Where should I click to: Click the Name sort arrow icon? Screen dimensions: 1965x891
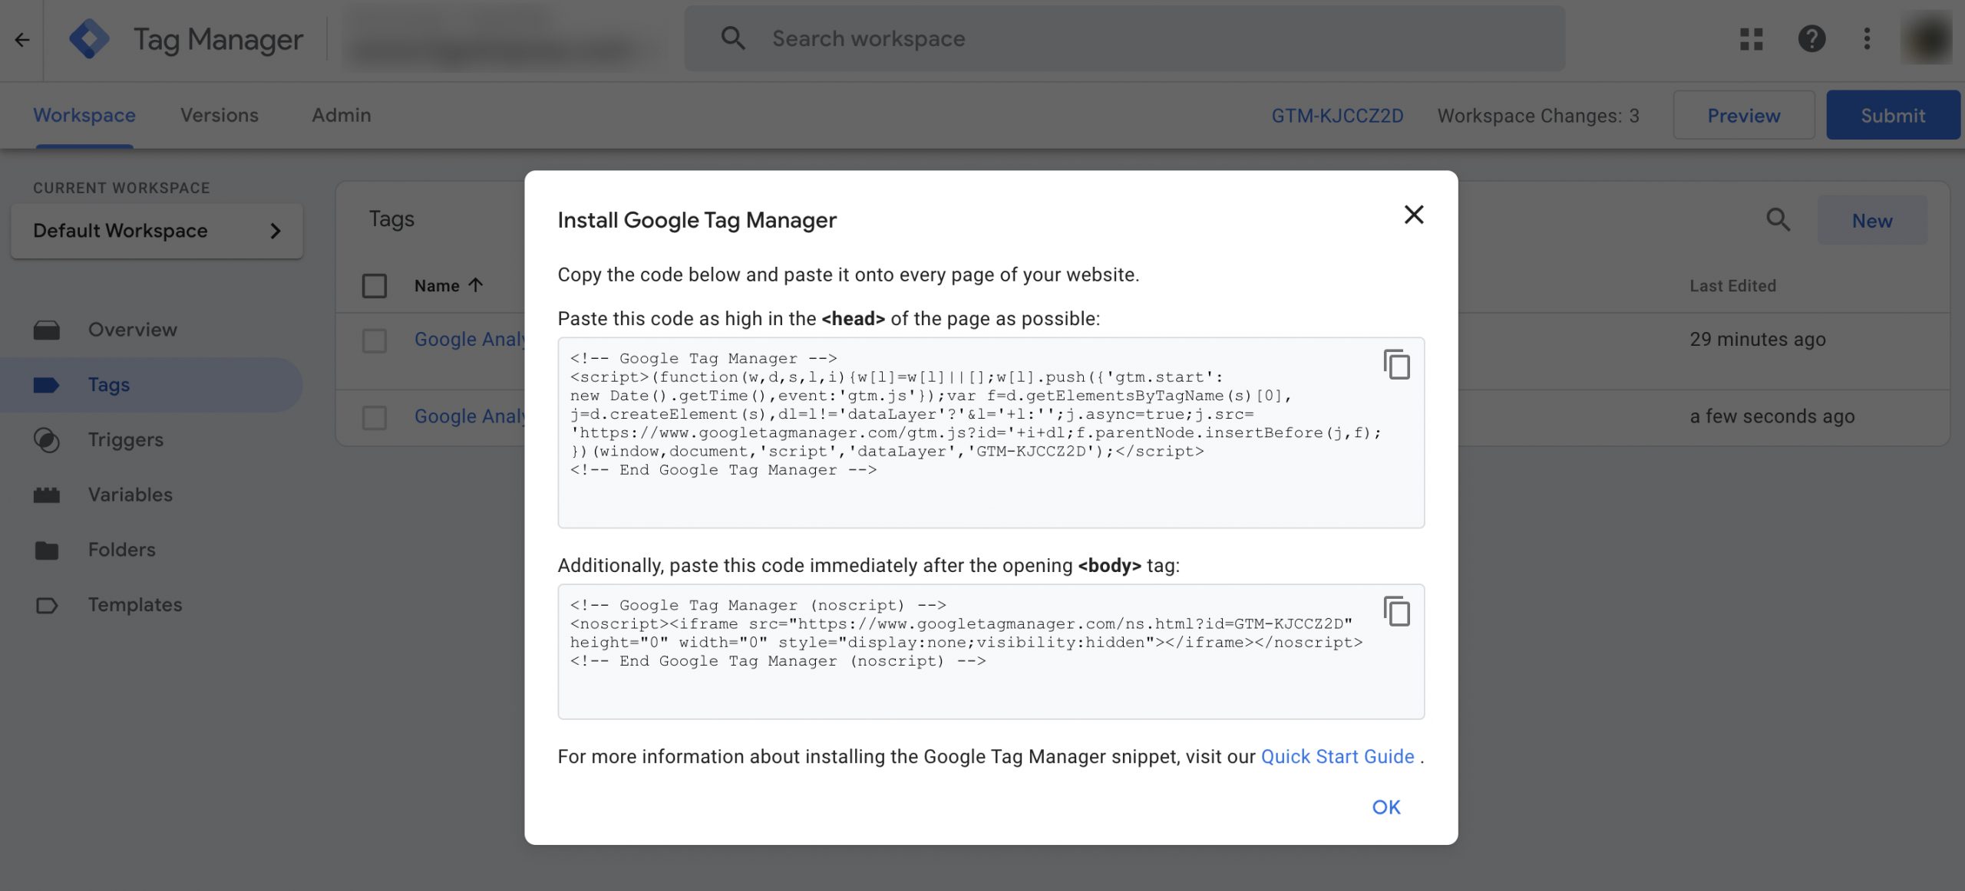[x=476, y=285]
